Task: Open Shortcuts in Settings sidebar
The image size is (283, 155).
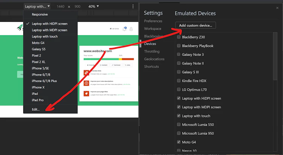Action: 151,66
